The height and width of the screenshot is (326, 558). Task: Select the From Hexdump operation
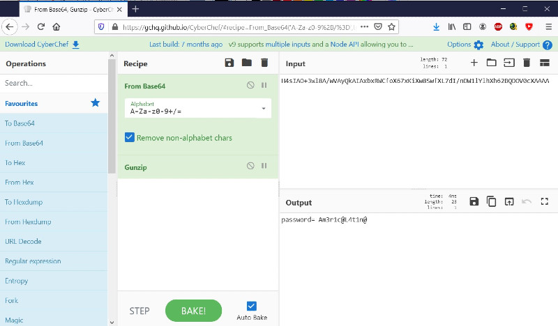54,222
